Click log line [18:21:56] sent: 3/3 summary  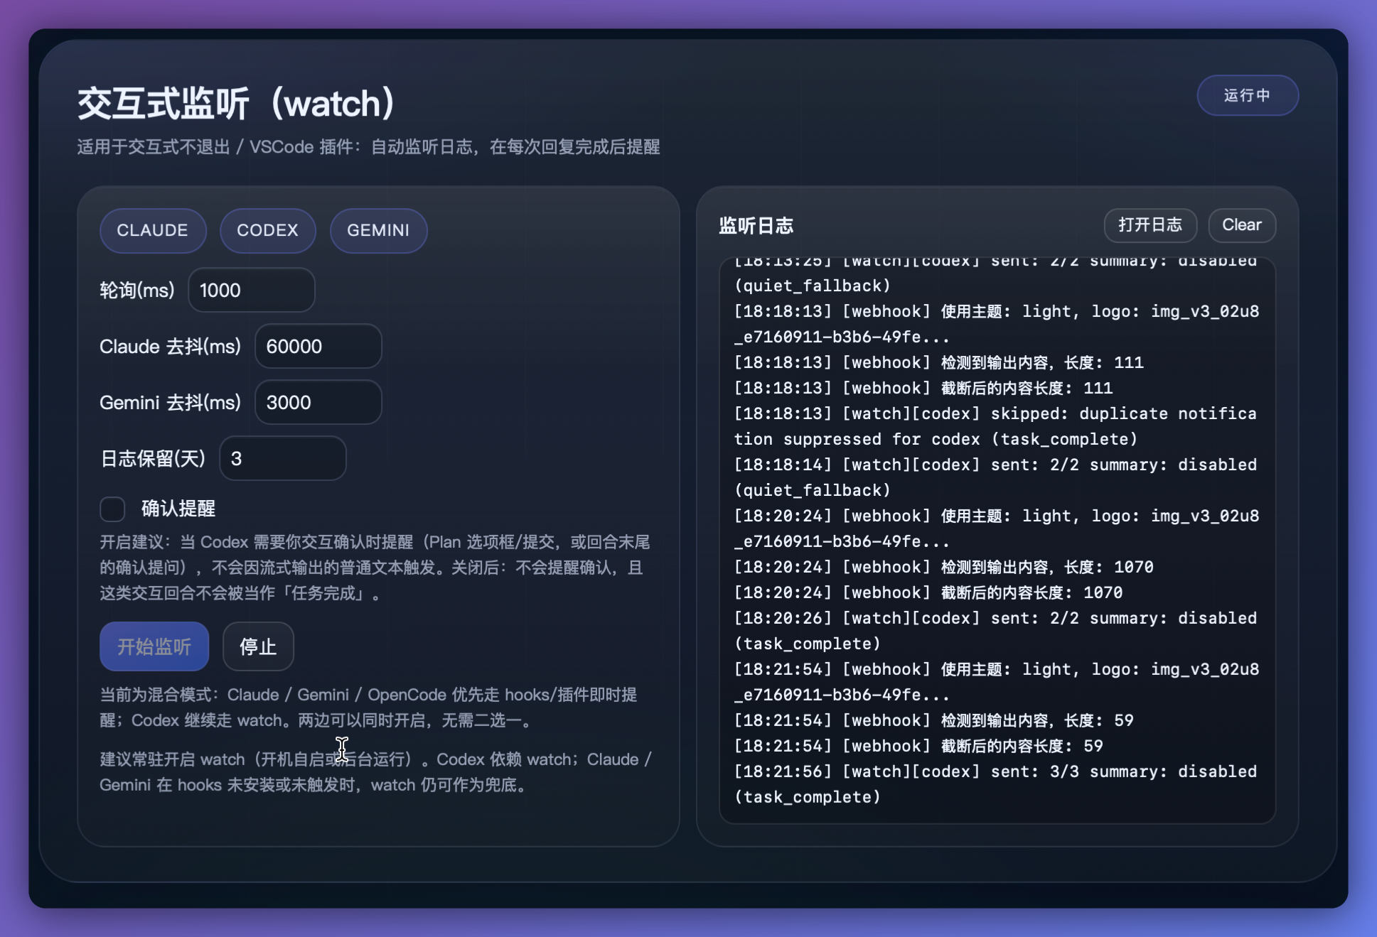coord(995,784)
